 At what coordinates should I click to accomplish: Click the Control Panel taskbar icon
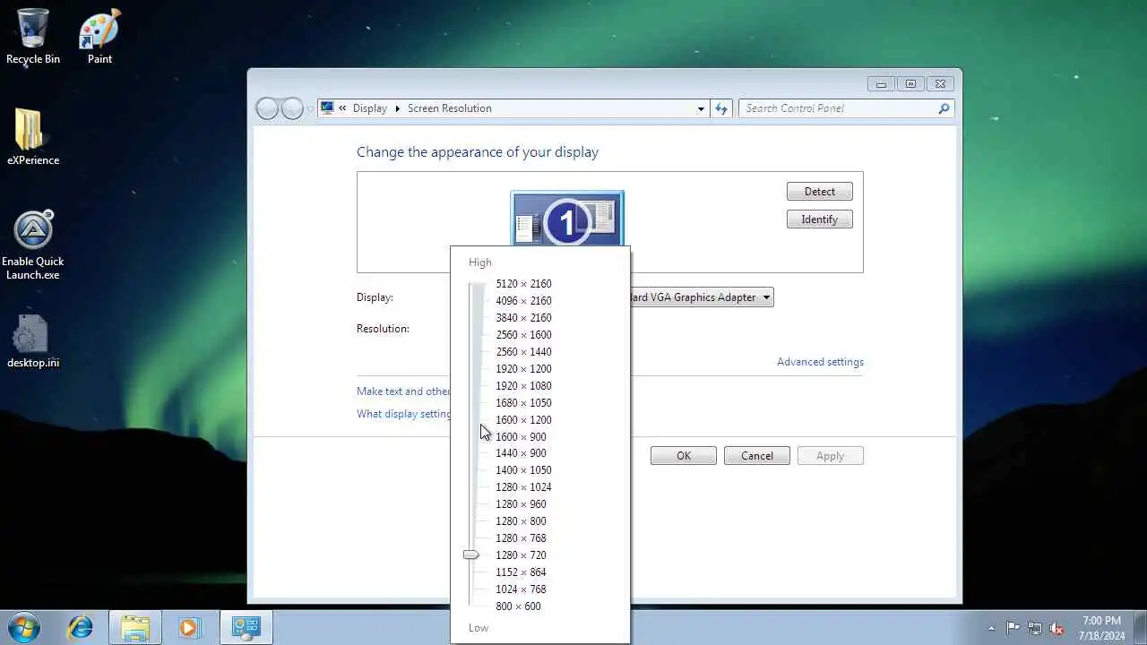tap(245, 627)
